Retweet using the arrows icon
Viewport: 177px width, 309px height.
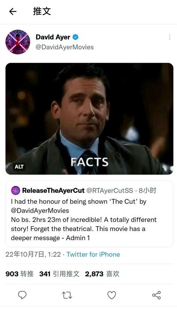pyautogui.click(x=67, y=296)
